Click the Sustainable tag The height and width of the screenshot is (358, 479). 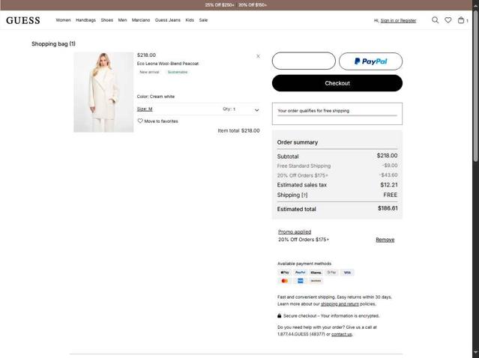[x=178, y=72]
